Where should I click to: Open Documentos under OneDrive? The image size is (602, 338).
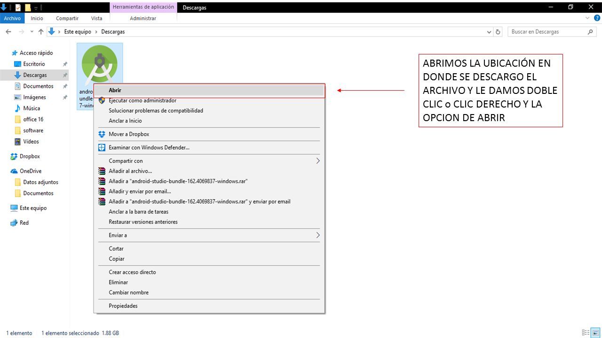[38, 193]
